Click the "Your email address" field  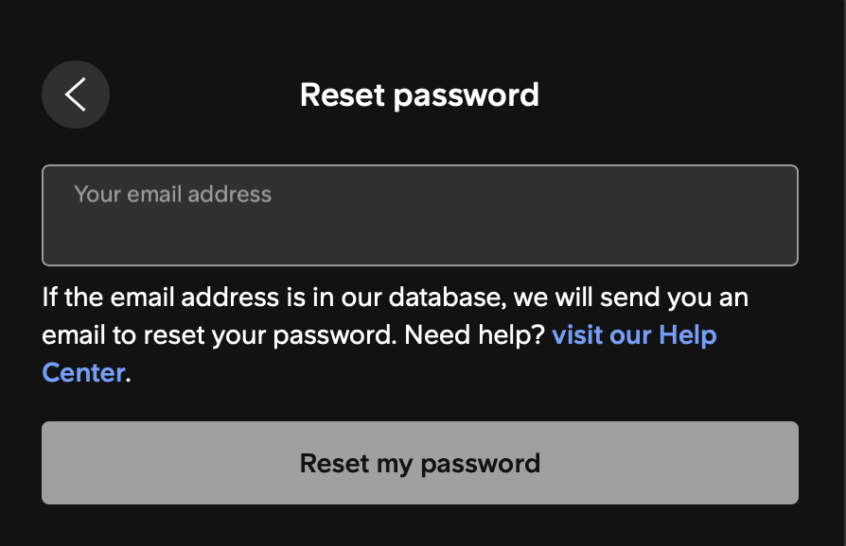[x=419, y=215]
